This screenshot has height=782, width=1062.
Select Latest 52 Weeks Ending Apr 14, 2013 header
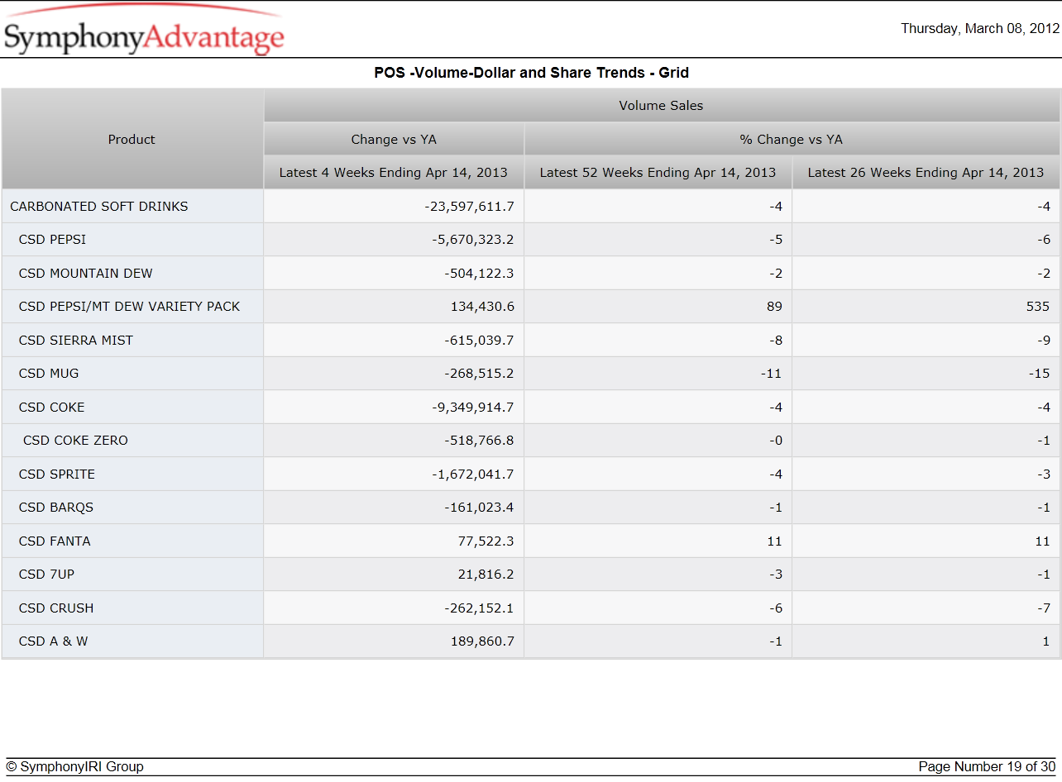pos(658,173)
